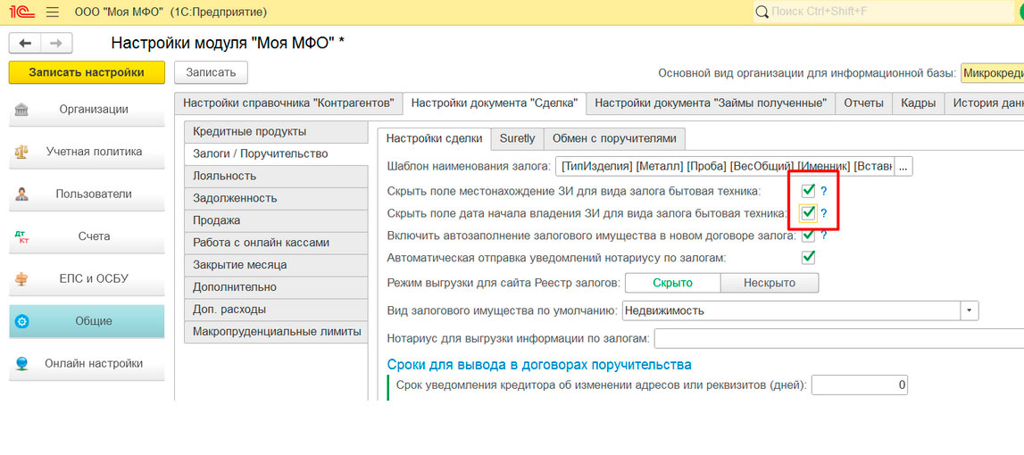Viewport: 1024px width, 455px height.
Task: Set выгрузка mode to Нескрыто
Action: [x=770, y=283]
